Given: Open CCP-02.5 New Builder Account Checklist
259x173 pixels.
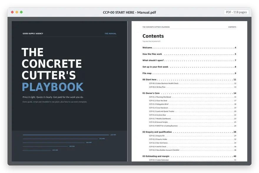Looking at the screenshot, I should pyautogui.click(x=192, y=150).
